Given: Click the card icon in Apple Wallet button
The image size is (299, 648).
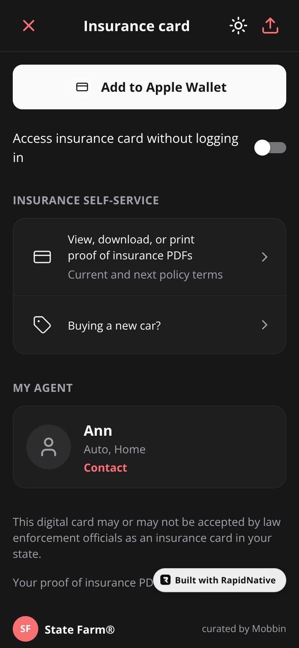Looking at the screenshot, I should (x=82, y=87).
